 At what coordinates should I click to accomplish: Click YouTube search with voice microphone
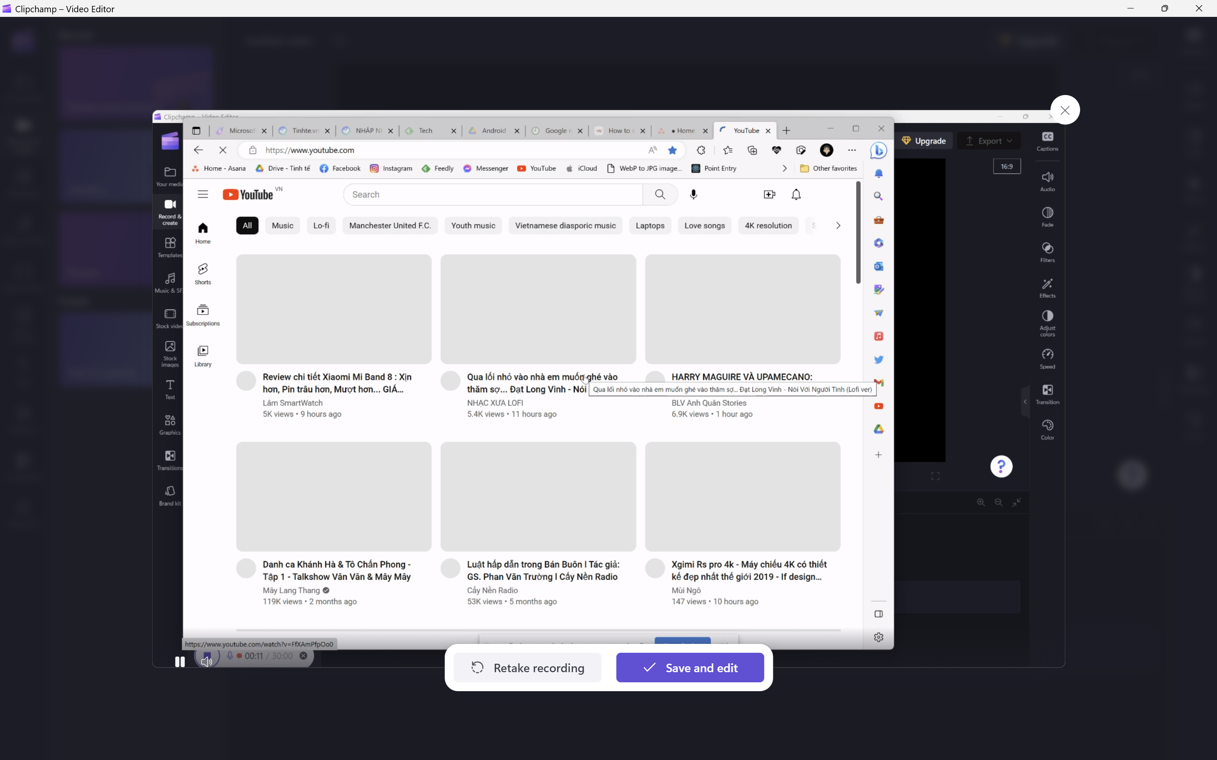pyautogui.click(x=693, y=195)
